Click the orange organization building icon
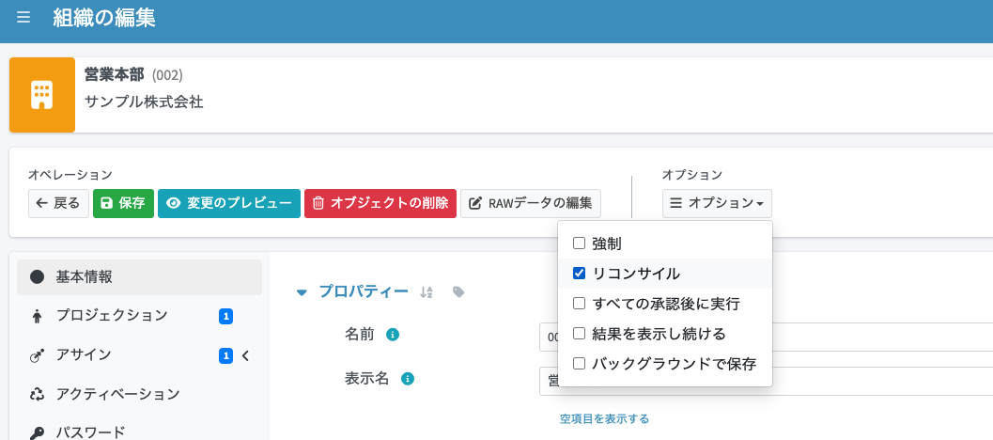Screen dimensions: 993x440 [x=41, y=95]
